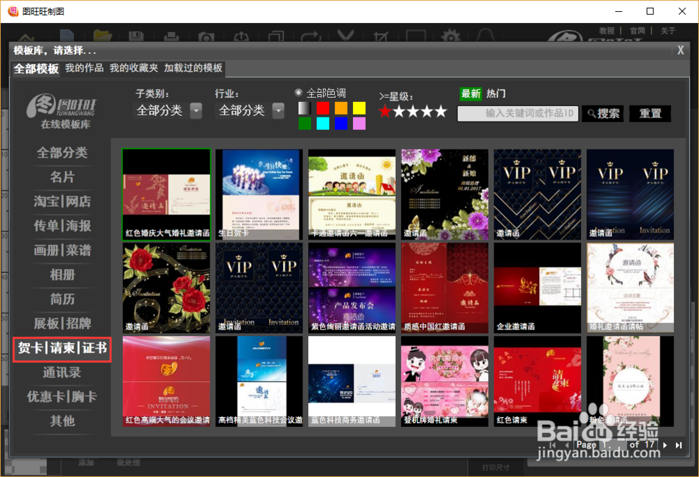
Task: Switch to the 我的作品 tab
Action: [x=85, y=68]
